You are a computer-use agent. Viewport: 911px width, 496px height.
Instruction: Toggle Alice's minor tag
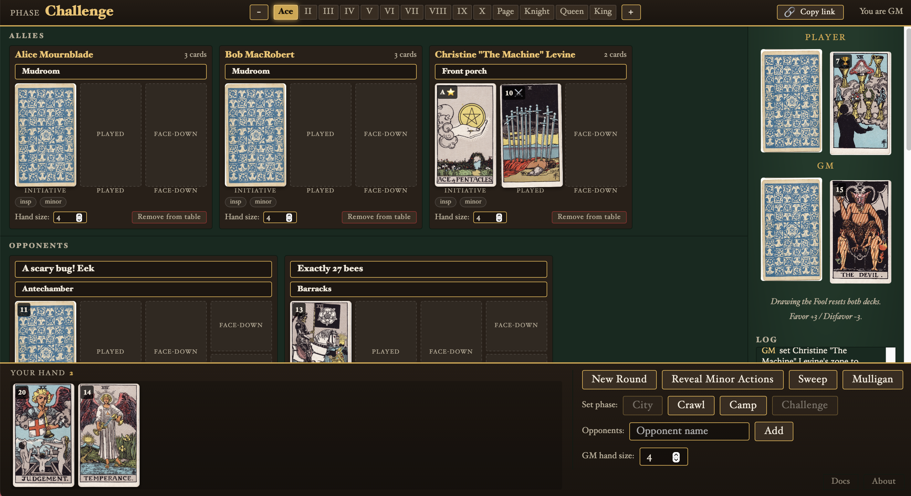coord(53,201)
